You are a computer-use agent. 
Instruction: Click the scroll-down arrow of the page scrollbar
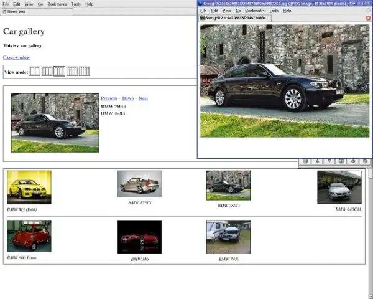pos(371,297)
